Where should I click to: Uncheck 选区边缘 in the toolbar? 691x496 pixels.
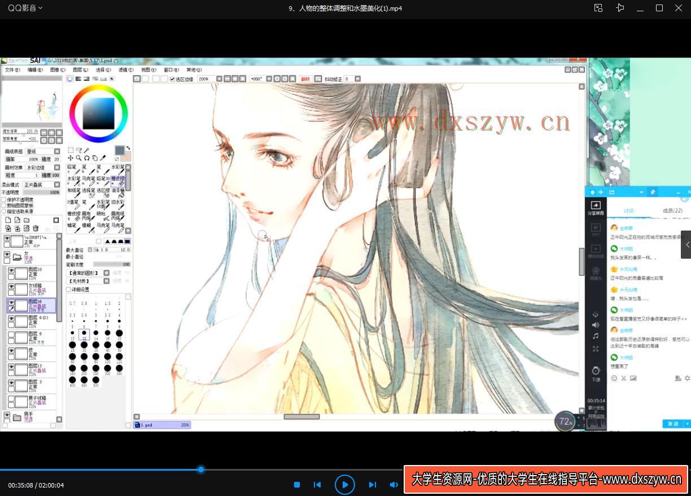pyautogui.click(x=172, y=79)
